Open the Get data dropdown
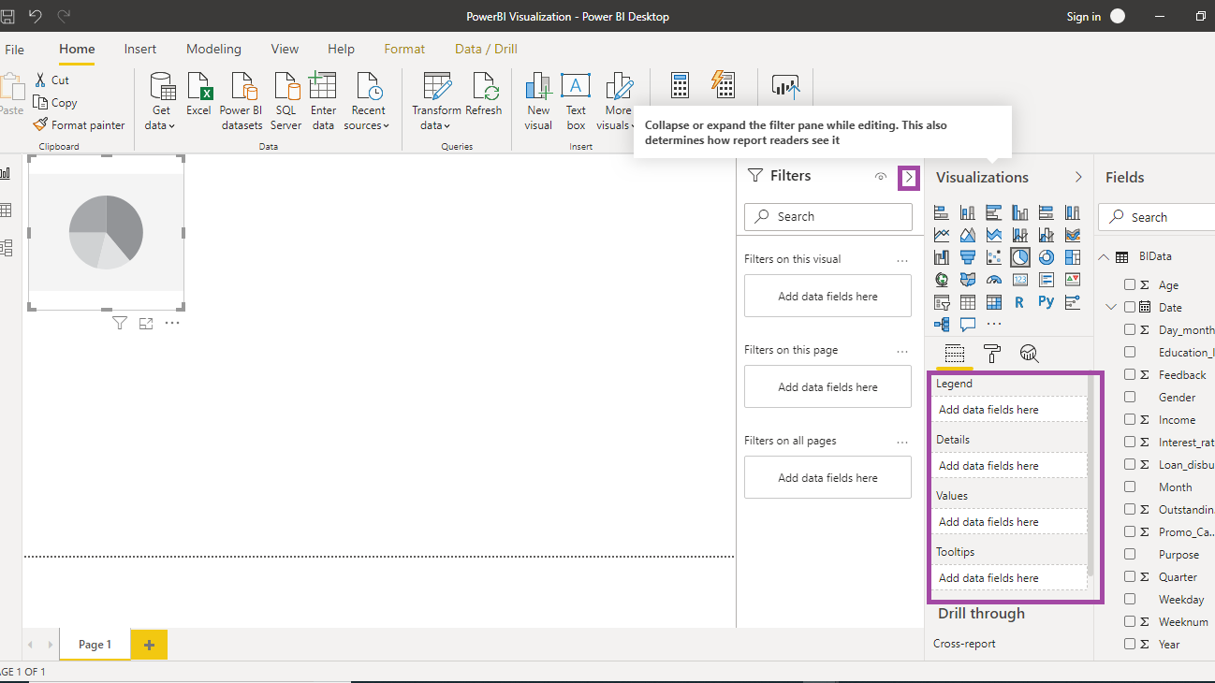The width and height of the screenshot is (1215, 683). pyautogui.click(x=161, y=101)
